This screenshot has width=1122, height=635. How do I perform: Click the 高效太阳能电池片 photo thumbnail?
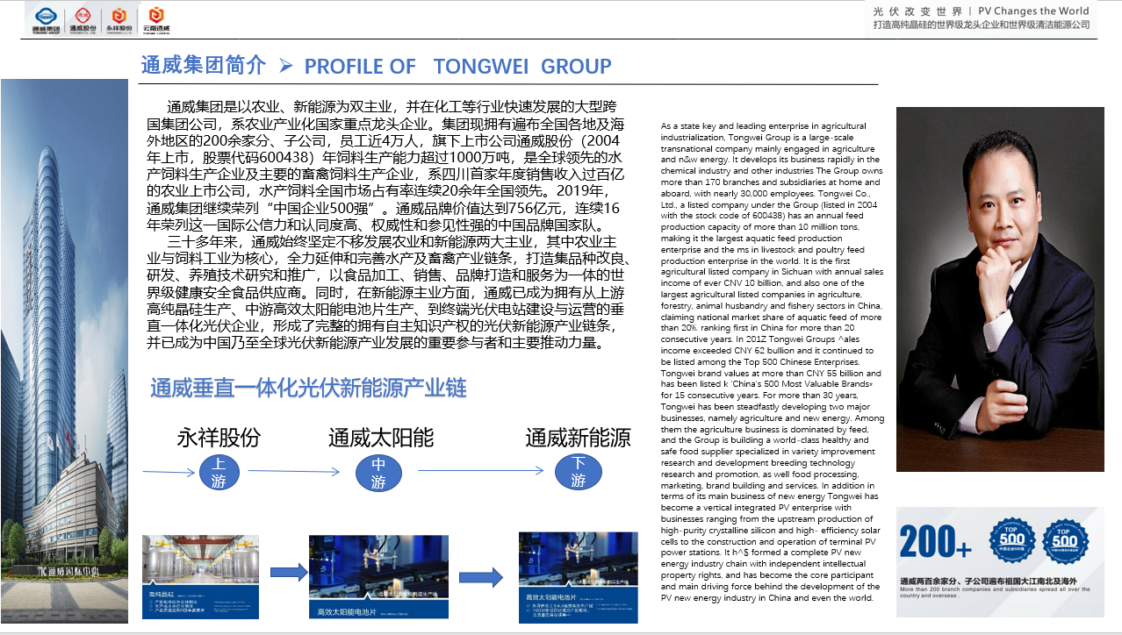378,570
